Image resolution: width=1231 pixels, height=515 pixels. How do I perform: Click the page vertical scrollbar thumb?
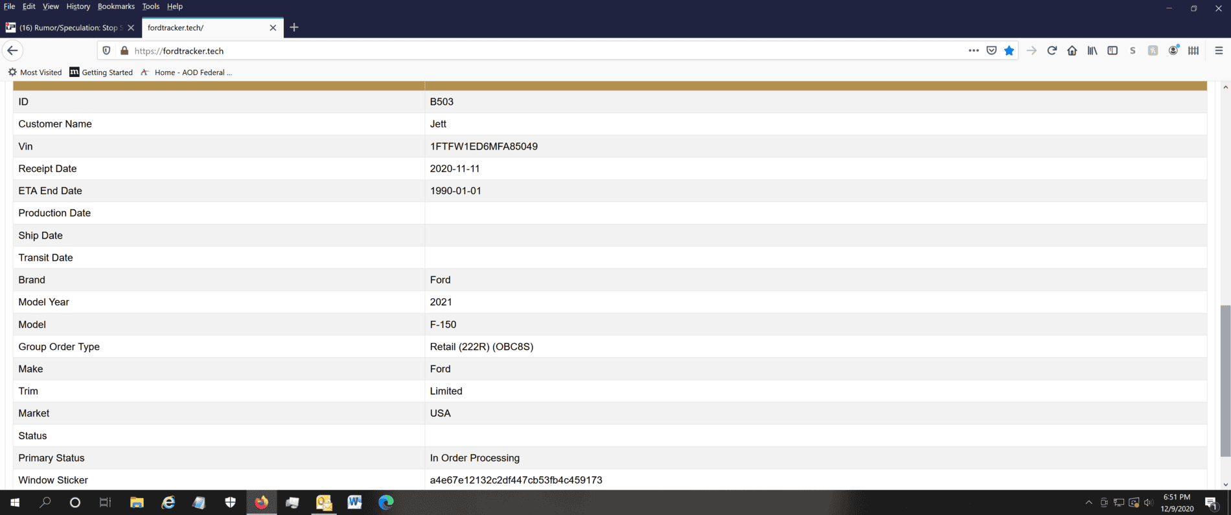[1225, 380]
